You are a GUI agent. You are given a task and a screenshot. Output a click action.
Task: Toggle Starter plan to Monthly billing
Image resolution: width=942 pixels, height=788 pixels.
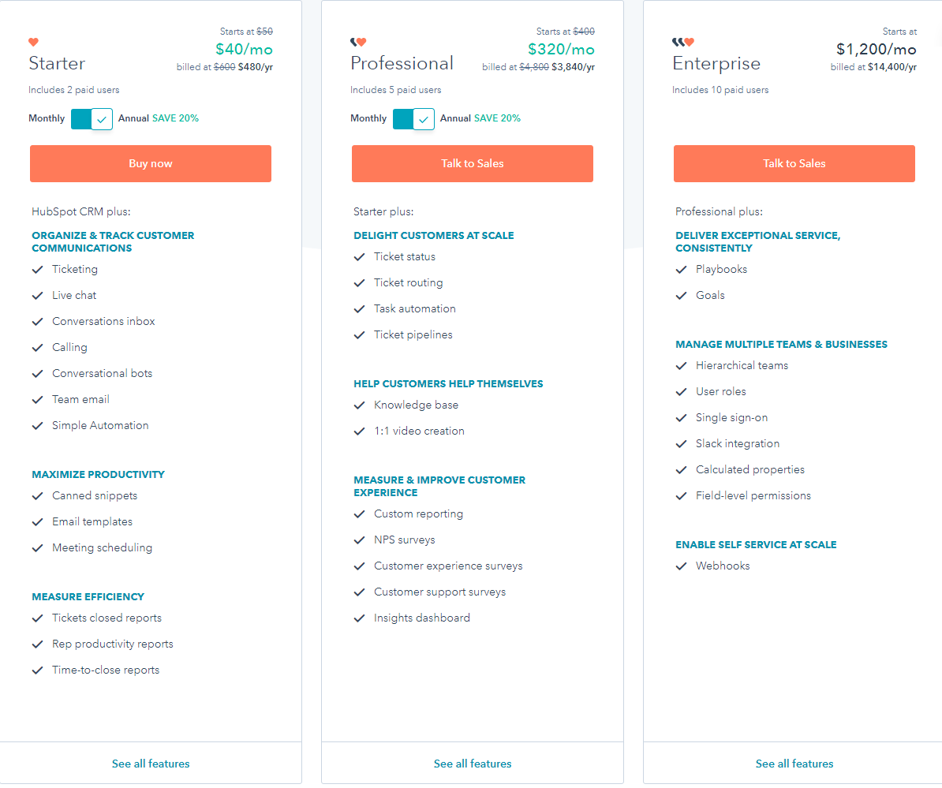click(x=92, y=118)
